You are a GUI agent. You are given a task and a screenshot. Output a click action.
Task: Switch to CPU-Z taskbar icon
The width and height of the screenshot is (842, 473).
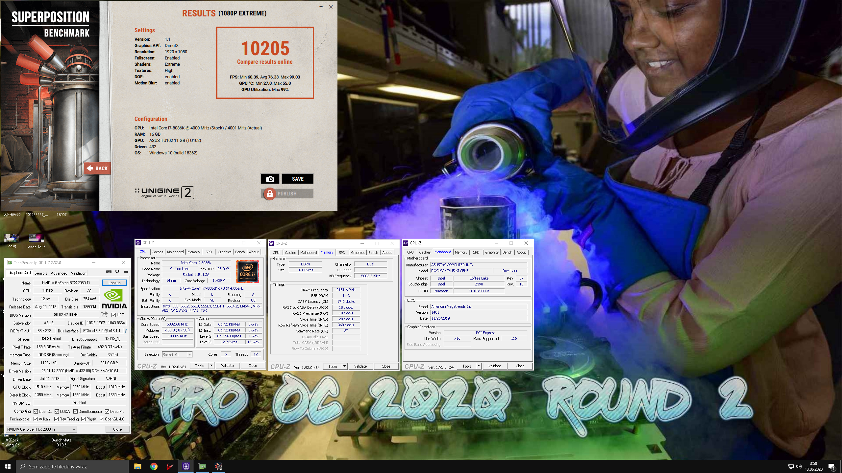pos(186,466)
